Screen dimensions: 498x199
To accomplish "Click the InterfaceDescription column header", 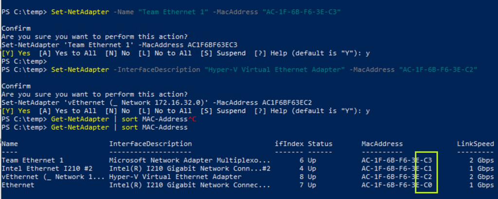I will click(x=150, y=144).
